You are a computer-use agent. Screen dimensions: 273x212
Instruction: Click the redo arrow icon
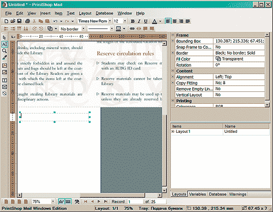67,21
